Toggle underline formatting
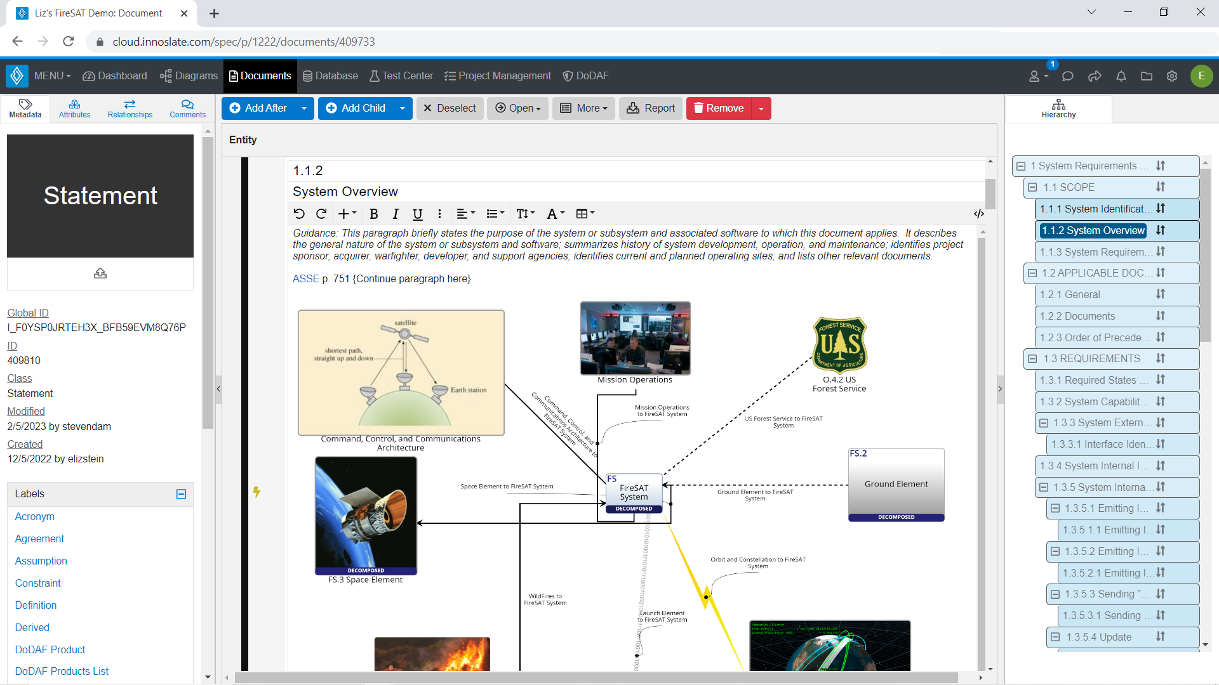Image resolution: width=1219 pixels, height=685 pixels. pyautogui.click(x=418, y=214)
